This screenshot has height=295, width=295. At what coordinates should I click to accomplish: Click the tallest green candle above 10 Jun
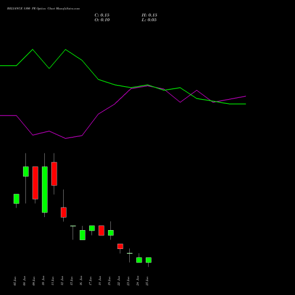coord(45,189)
